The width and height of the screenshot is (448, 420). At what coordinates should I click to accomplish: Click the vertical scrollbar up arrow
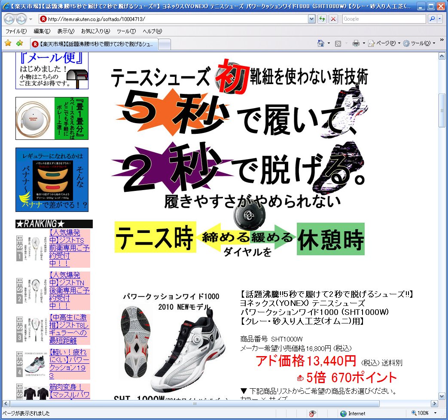(442, 56)
